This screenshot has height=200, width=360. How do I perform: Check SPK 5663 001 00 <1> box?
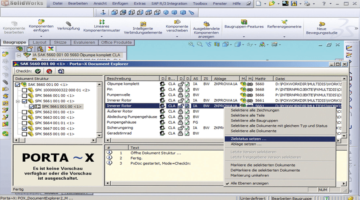[x=24, y=118]
